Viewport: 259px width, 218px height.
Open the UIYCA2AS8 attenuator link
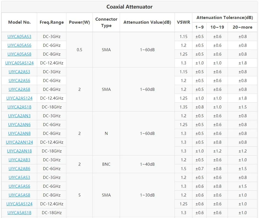pos(19,89)
